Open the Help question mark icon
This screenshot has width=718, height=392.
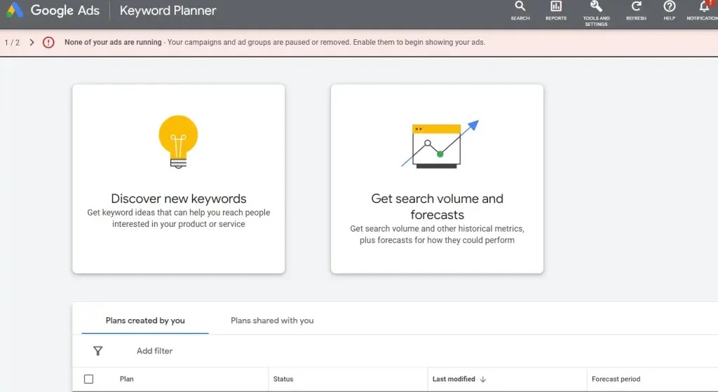[670, 8]
